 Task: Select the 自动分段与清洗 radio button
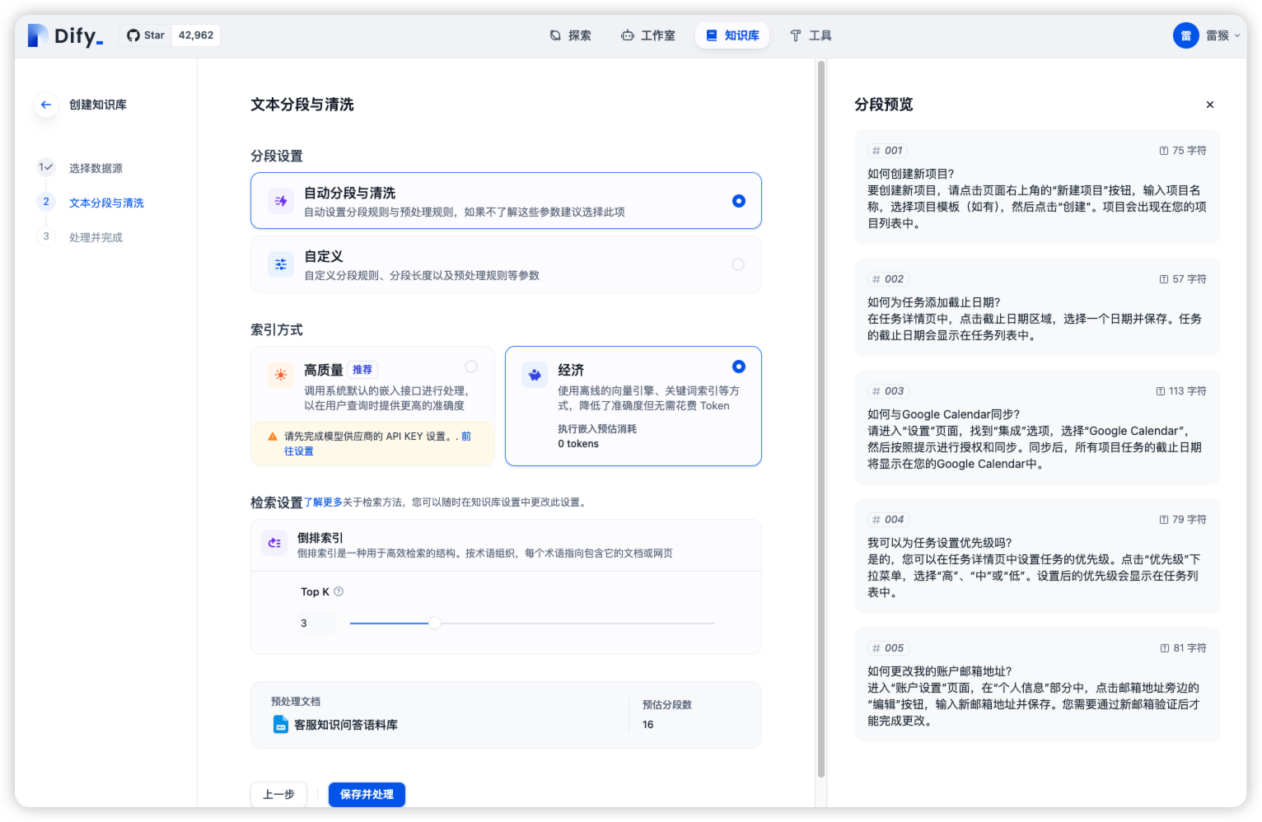pyautogui.click(x=739, y=201)
